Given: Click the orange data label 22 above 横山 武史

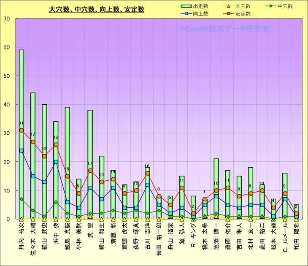Looking at the screenshot, I should (44, 149).
